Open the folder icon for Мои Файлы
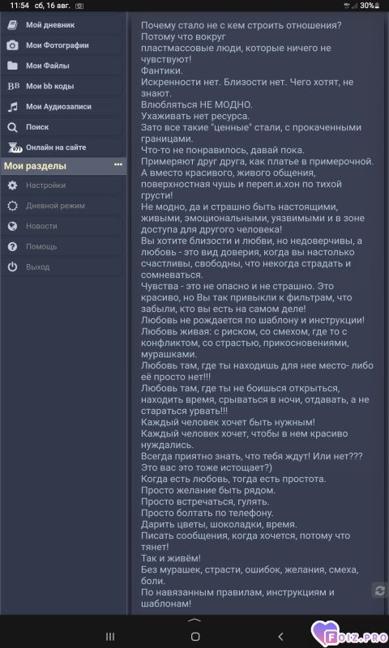The image size is (389, 648). tap(13, 66)
